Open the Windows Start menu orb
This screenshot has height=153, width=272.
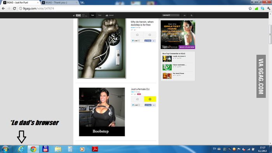[x=5, y=149]
